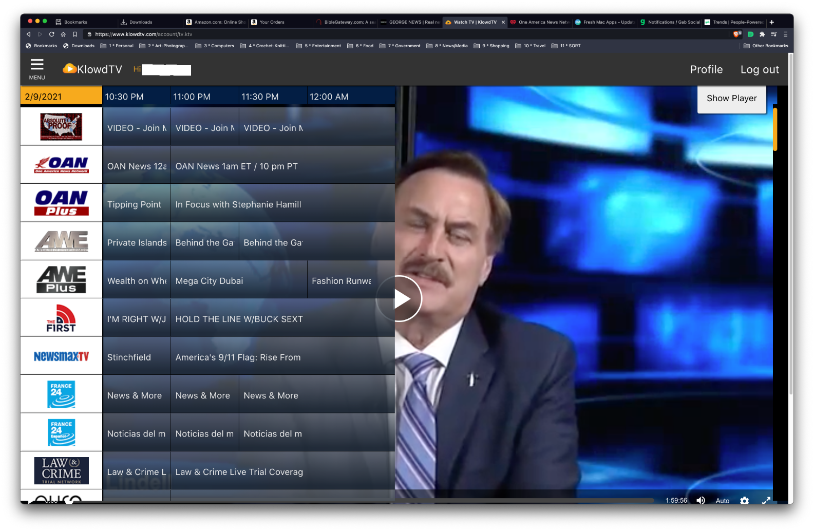Image resolution: width=814 pixels, height=531 pixels.
Task: Enter fullscreen with the expand icon
Action: pos(766,500)
